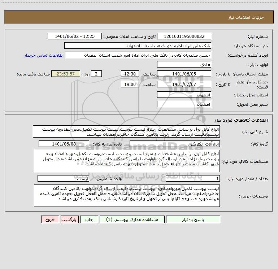Click the announcement date field 1401/06/02 - 12:25

point(75,36)
